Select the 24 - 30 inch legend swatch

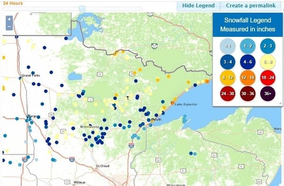228,94
